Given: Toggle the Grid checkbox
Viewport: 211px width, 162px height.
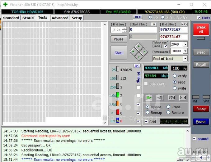Looking at the screenshot, I should 146,122.
